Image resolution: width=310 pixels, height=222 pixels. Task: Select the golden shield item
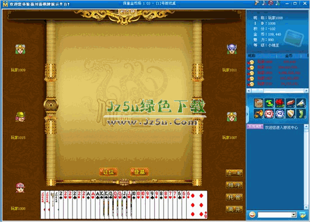[290, 114]
